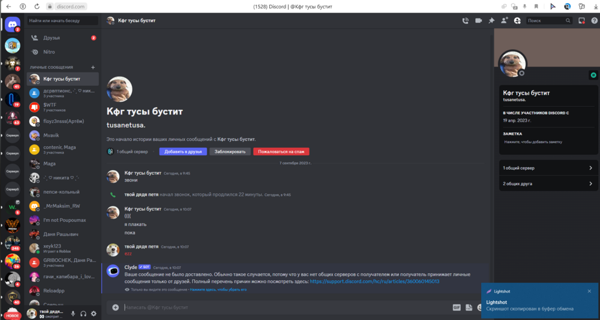
Task: Select server icon with the 41 badge
Action: coord(12,81)
